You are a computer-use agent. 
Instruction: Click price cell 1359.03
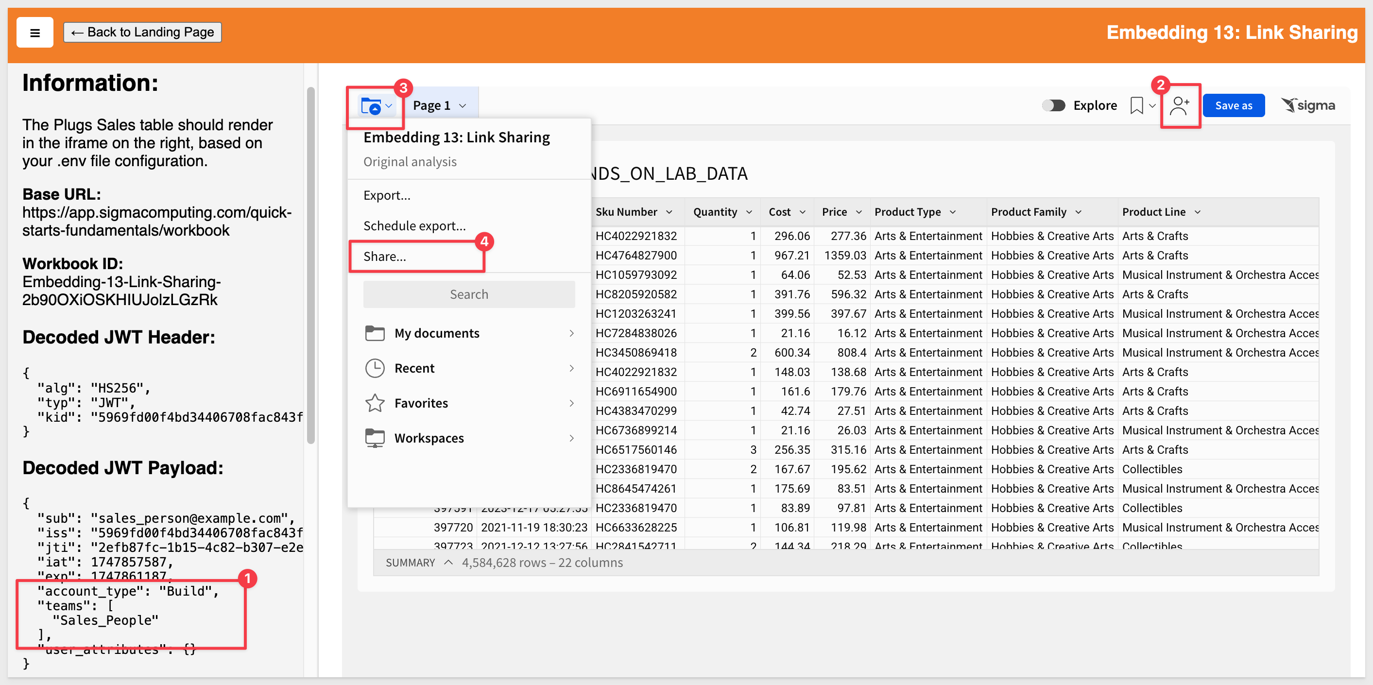click(x=842, y=256)
